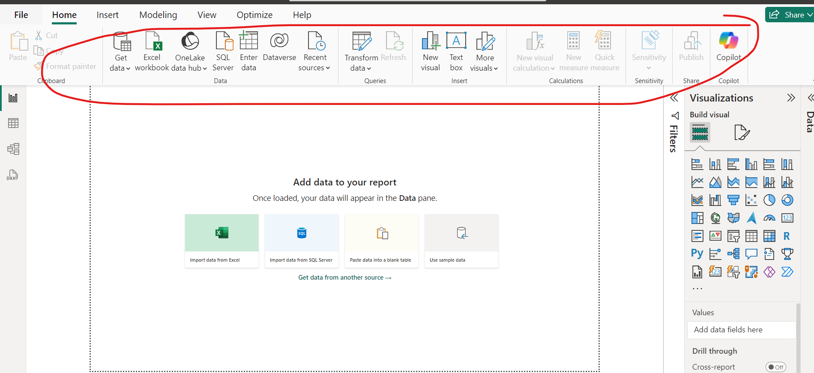The width and height of the screenshot is (814, 373).
Task: Select the Line chart visual
Action: [697, 182]
